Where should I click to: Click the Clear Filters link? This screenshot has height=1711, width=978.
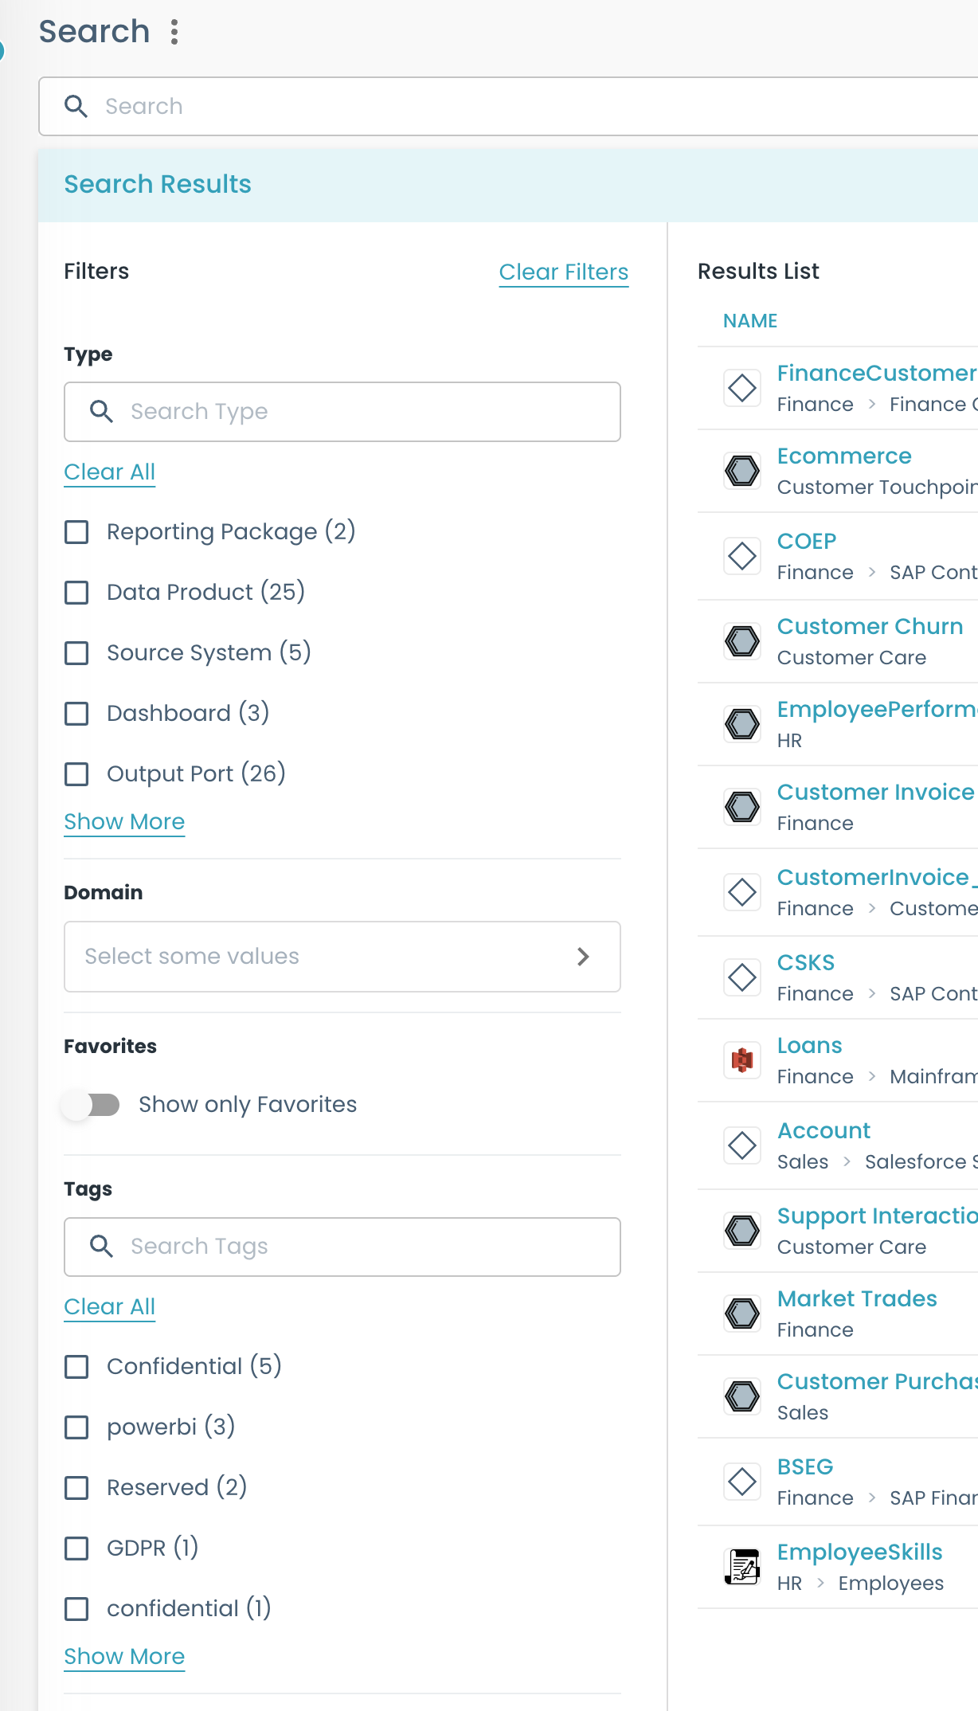(563, 272)
